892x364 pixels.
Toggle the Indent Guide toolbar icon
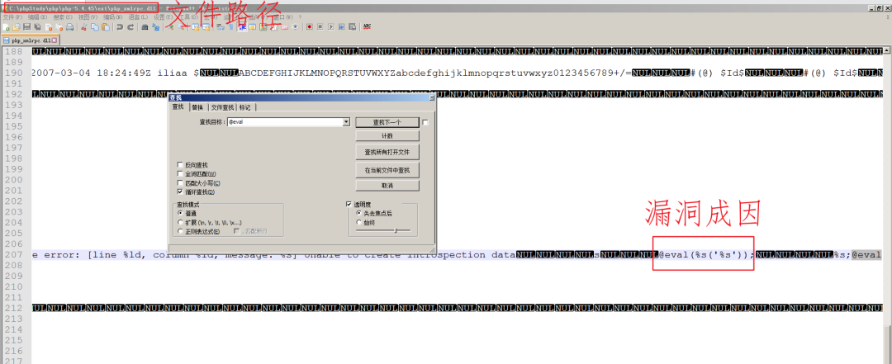(242, 26)
